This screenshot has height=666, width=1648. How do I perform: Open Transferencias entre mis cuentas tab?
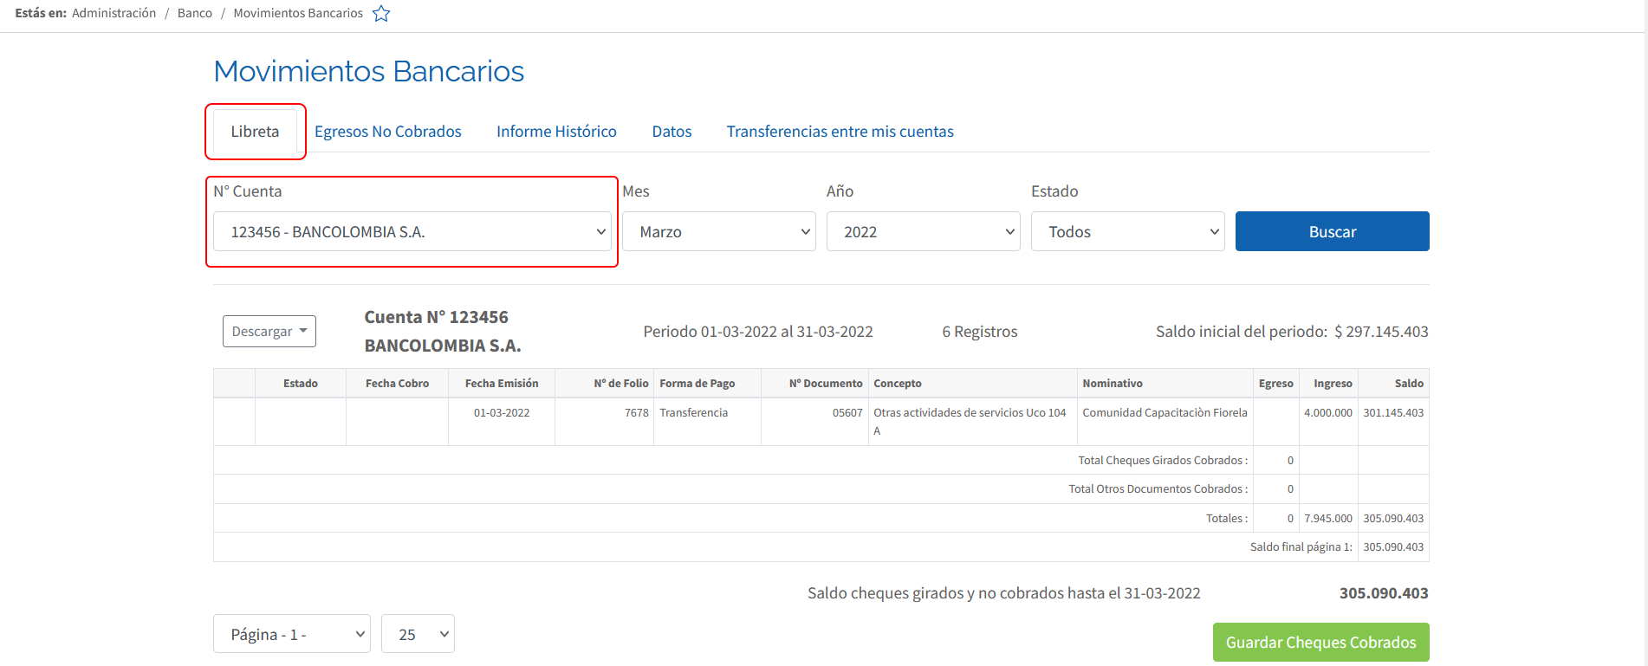840,132
